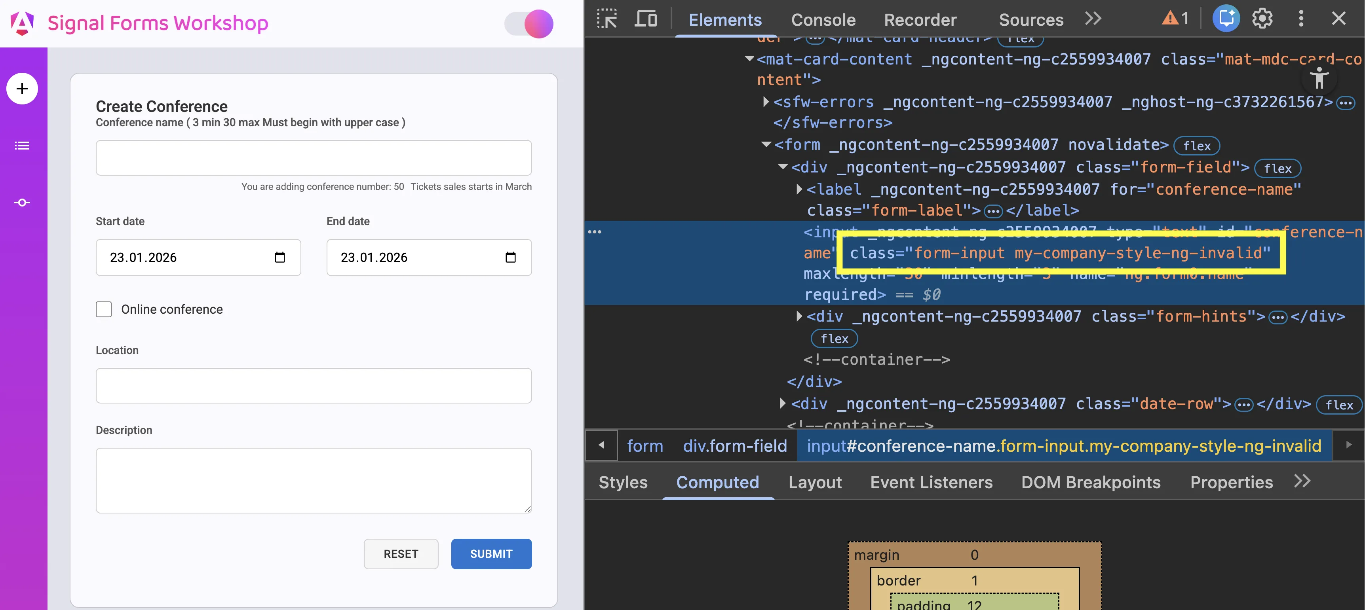
Task: Toggle the device emulation mode icon
Action: [x=645, y=19]
